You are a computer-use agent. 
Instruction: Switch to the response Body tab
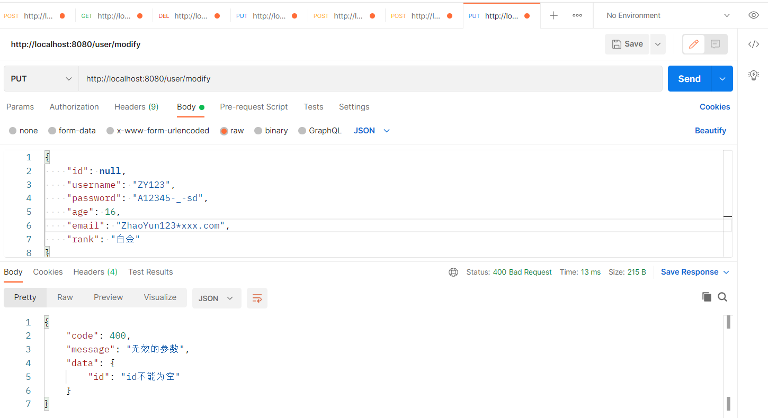point(13,272)
